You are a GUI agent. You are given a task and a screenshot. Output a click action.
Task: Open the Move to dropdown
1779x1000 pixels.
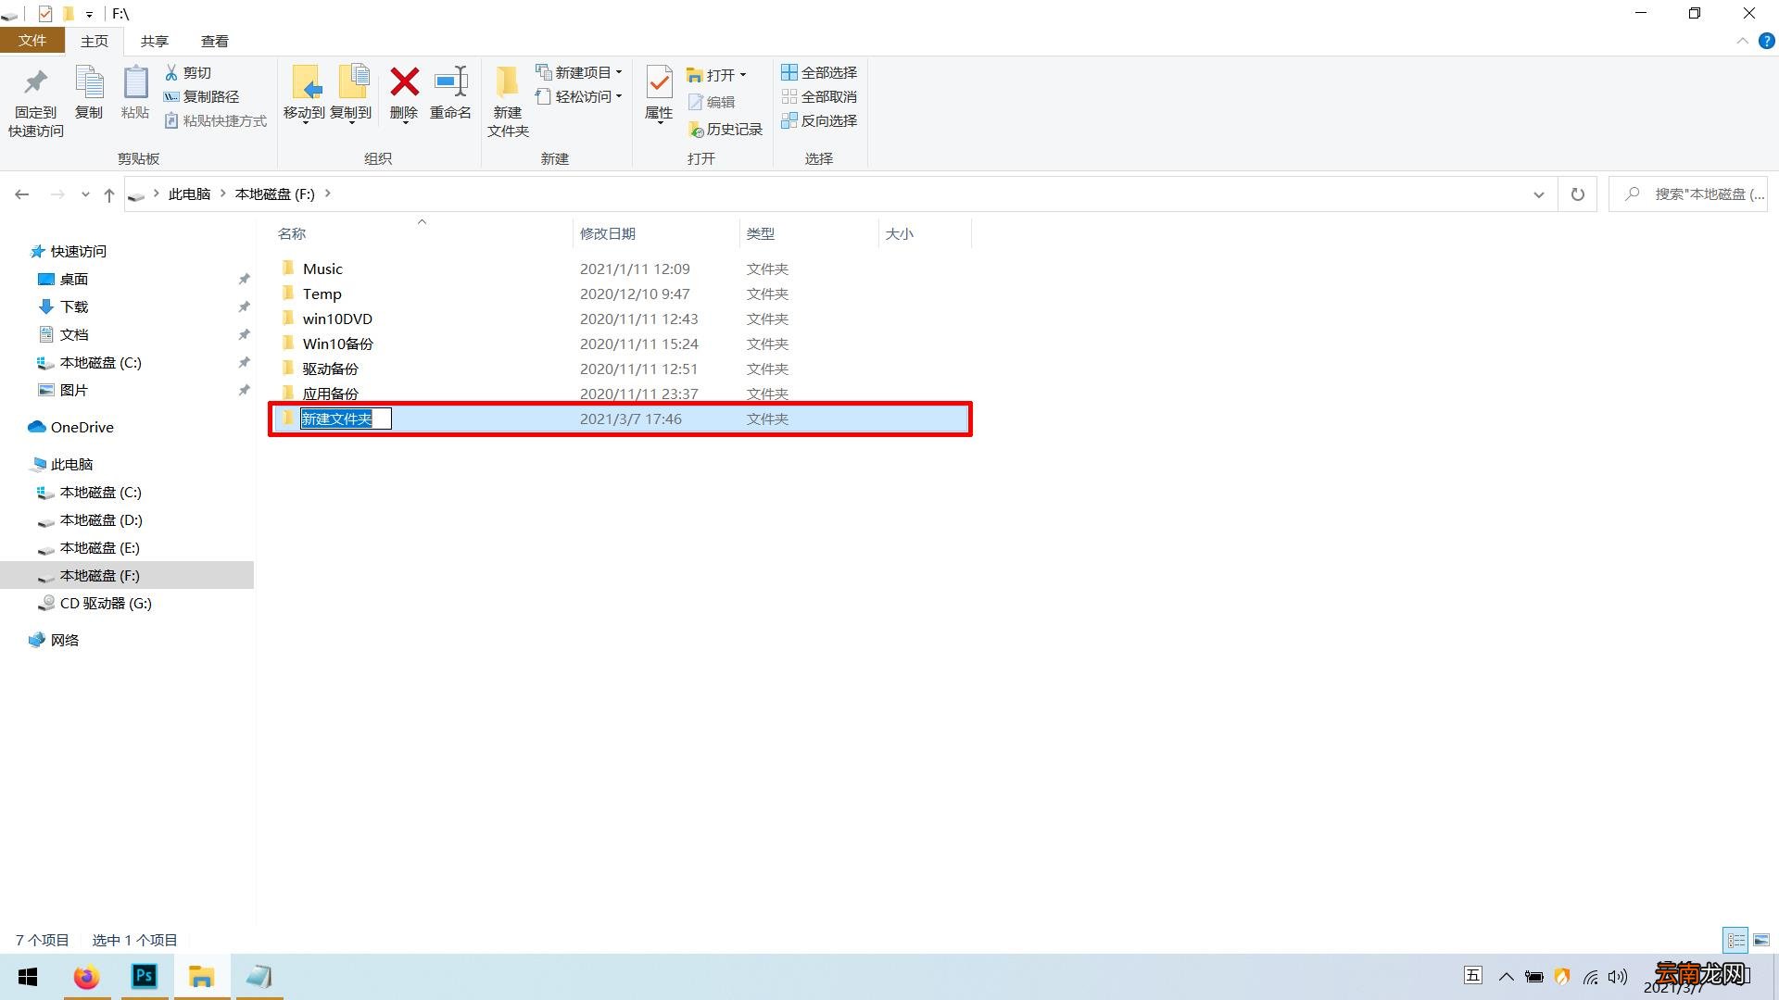tap(305, 122)
